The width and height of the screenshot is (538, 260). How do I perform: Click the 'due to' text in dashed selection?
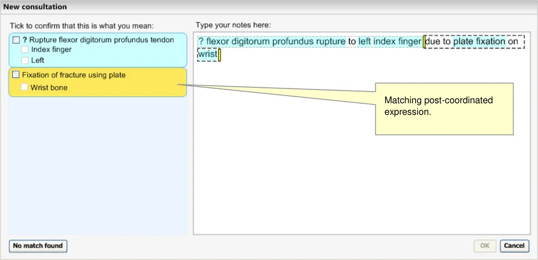[x=438, y=41]
